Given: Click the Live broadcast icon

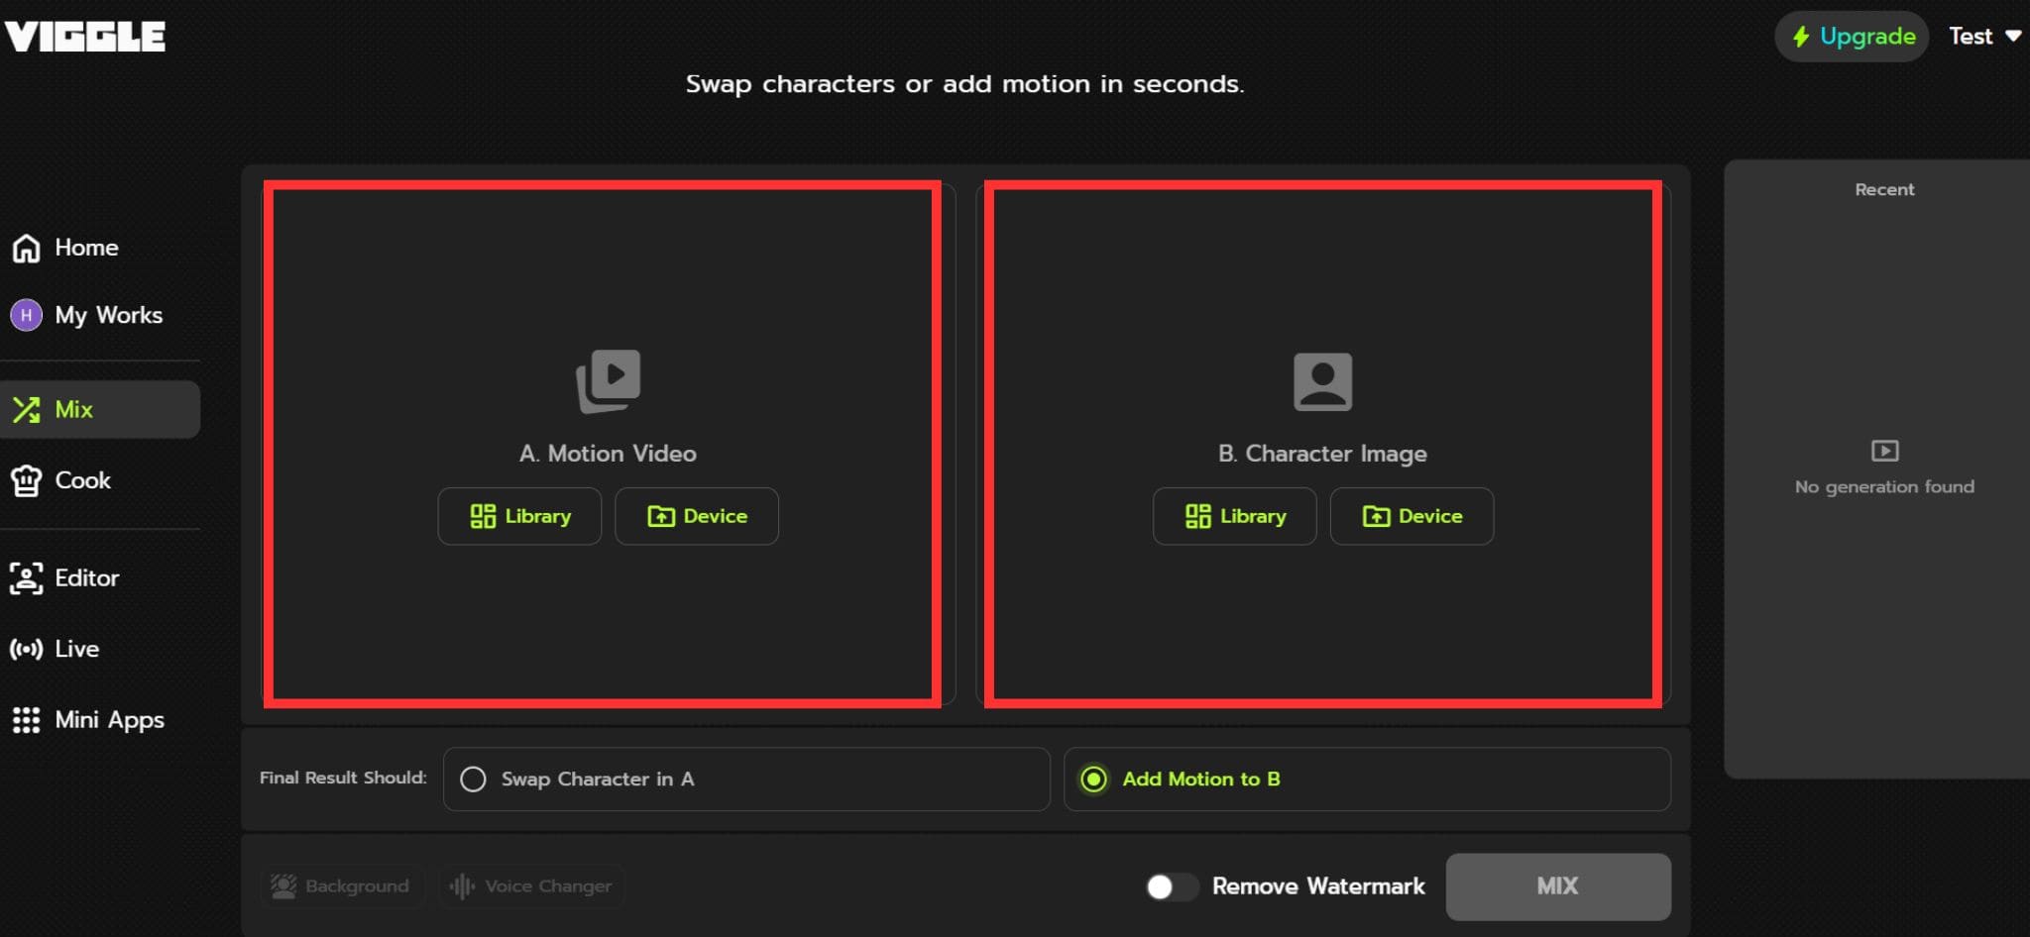Looking at the screenshot, I should [27, 650].
